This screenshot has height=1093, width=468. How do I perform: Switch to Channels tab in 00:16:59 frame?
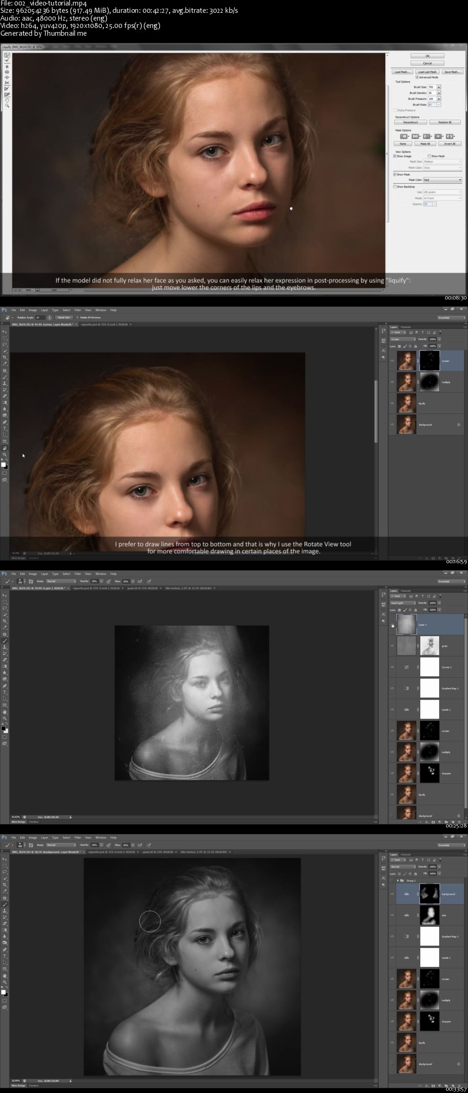[406, 327]
